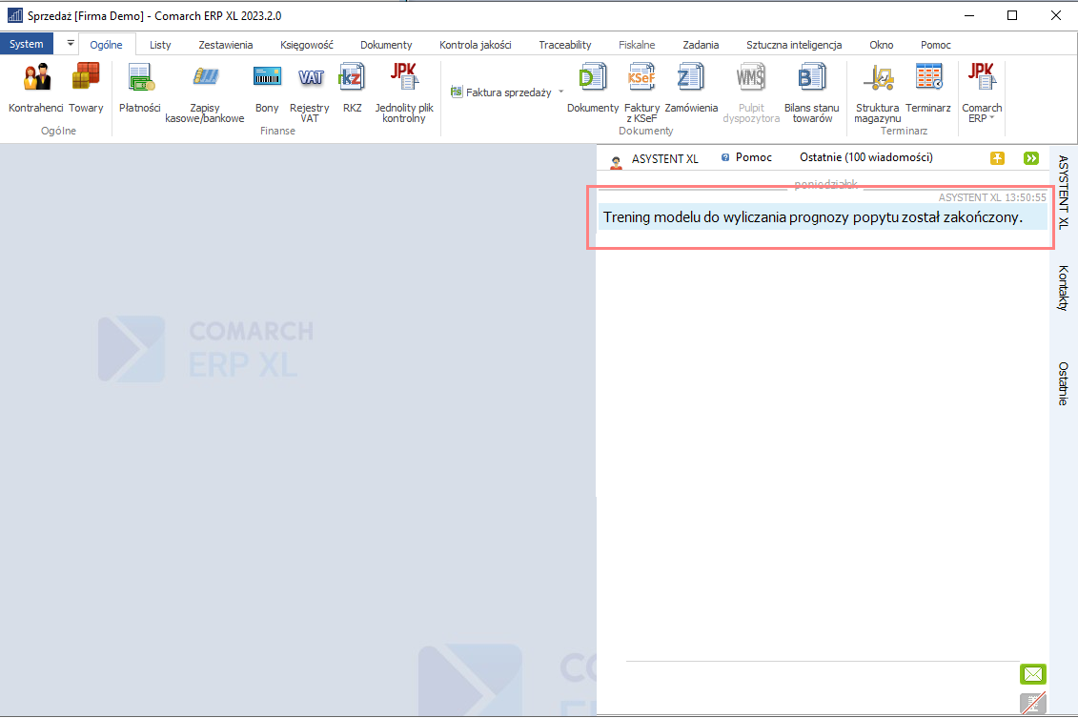Open the Kontrahenci list
Screen dimensions: 1078x718
coord(36,88)
